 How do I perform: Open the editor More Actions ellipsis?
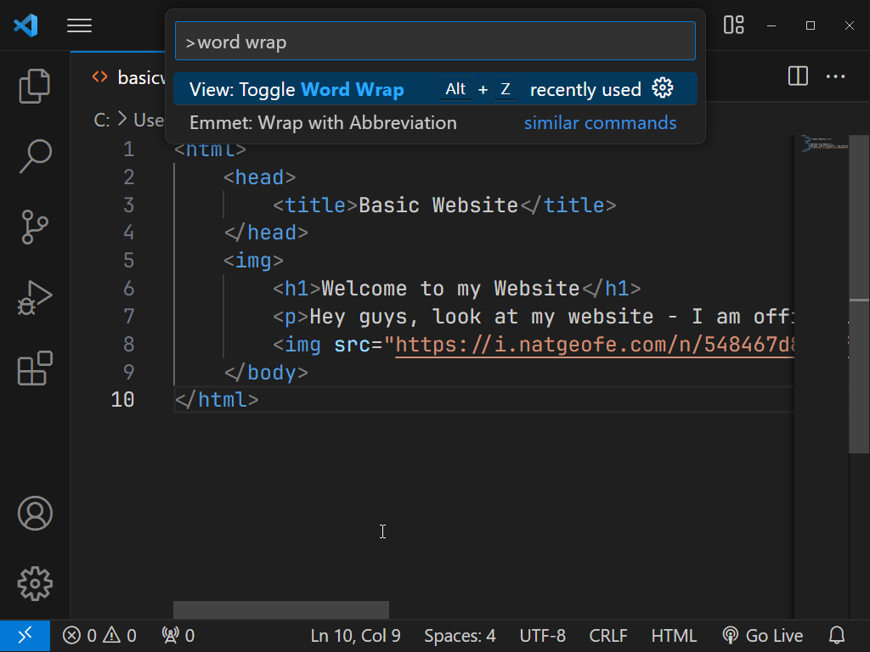pyautogui.click(x=836, y=76)
